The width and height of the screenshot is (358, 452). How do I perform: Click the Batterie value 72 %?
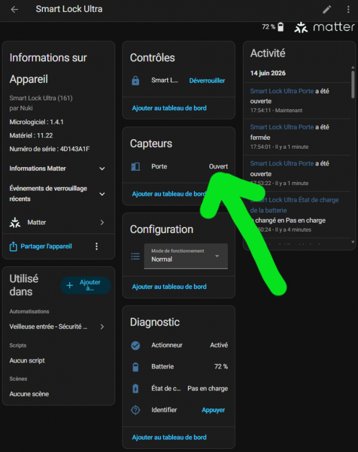[221, 367]
